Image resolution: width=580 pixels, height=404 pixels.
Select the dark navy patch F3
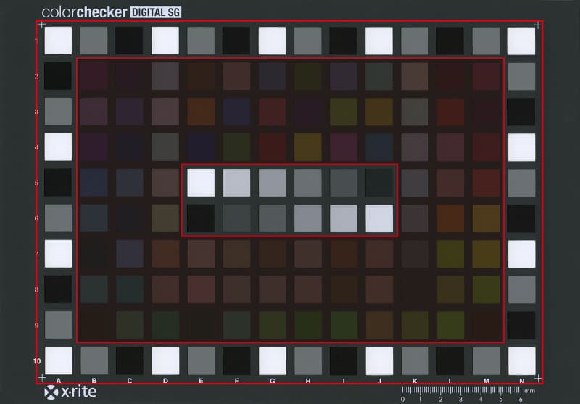pos(237,112)
